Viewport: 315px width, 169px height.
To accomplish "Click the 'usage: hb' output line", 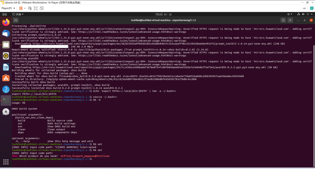I will pos(18,103).
